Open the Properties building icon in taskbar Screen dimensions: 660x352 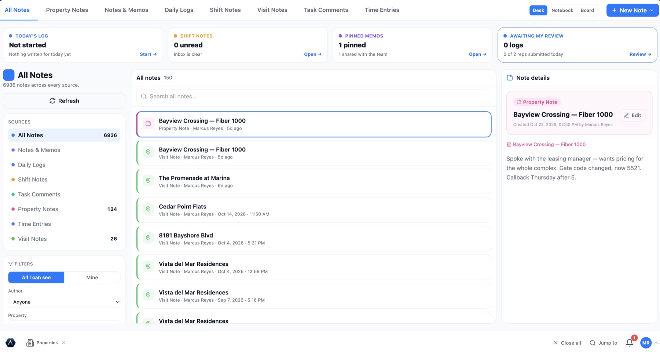(x=30, y=343)
